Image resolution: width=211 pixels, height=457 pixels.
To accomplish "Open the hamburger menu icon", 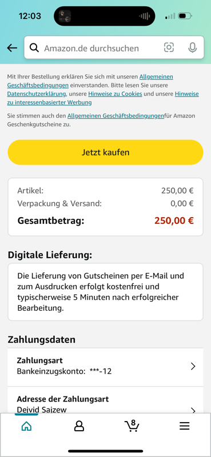I will coord(184,426).
